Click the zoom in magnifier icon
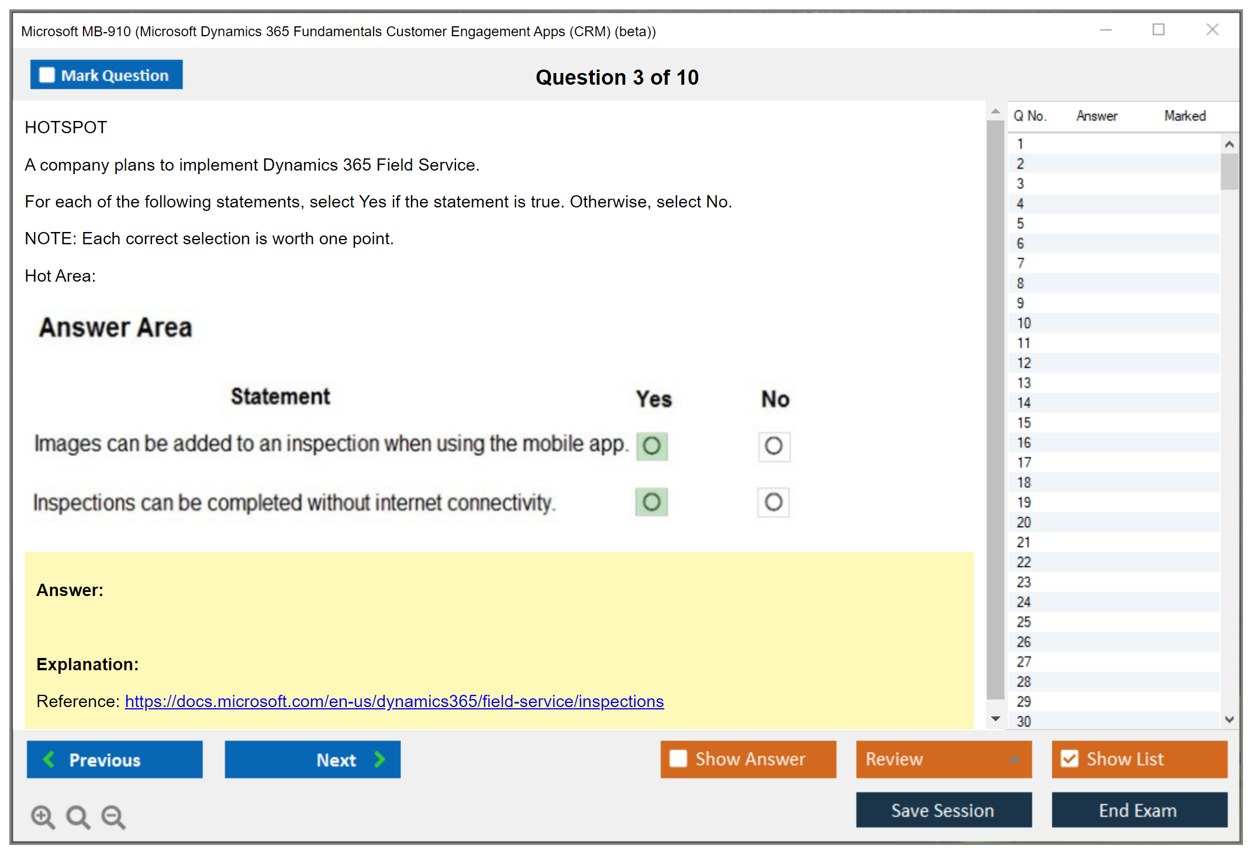The width and height of the screenshot is (1257, 859). pos(43,816)
